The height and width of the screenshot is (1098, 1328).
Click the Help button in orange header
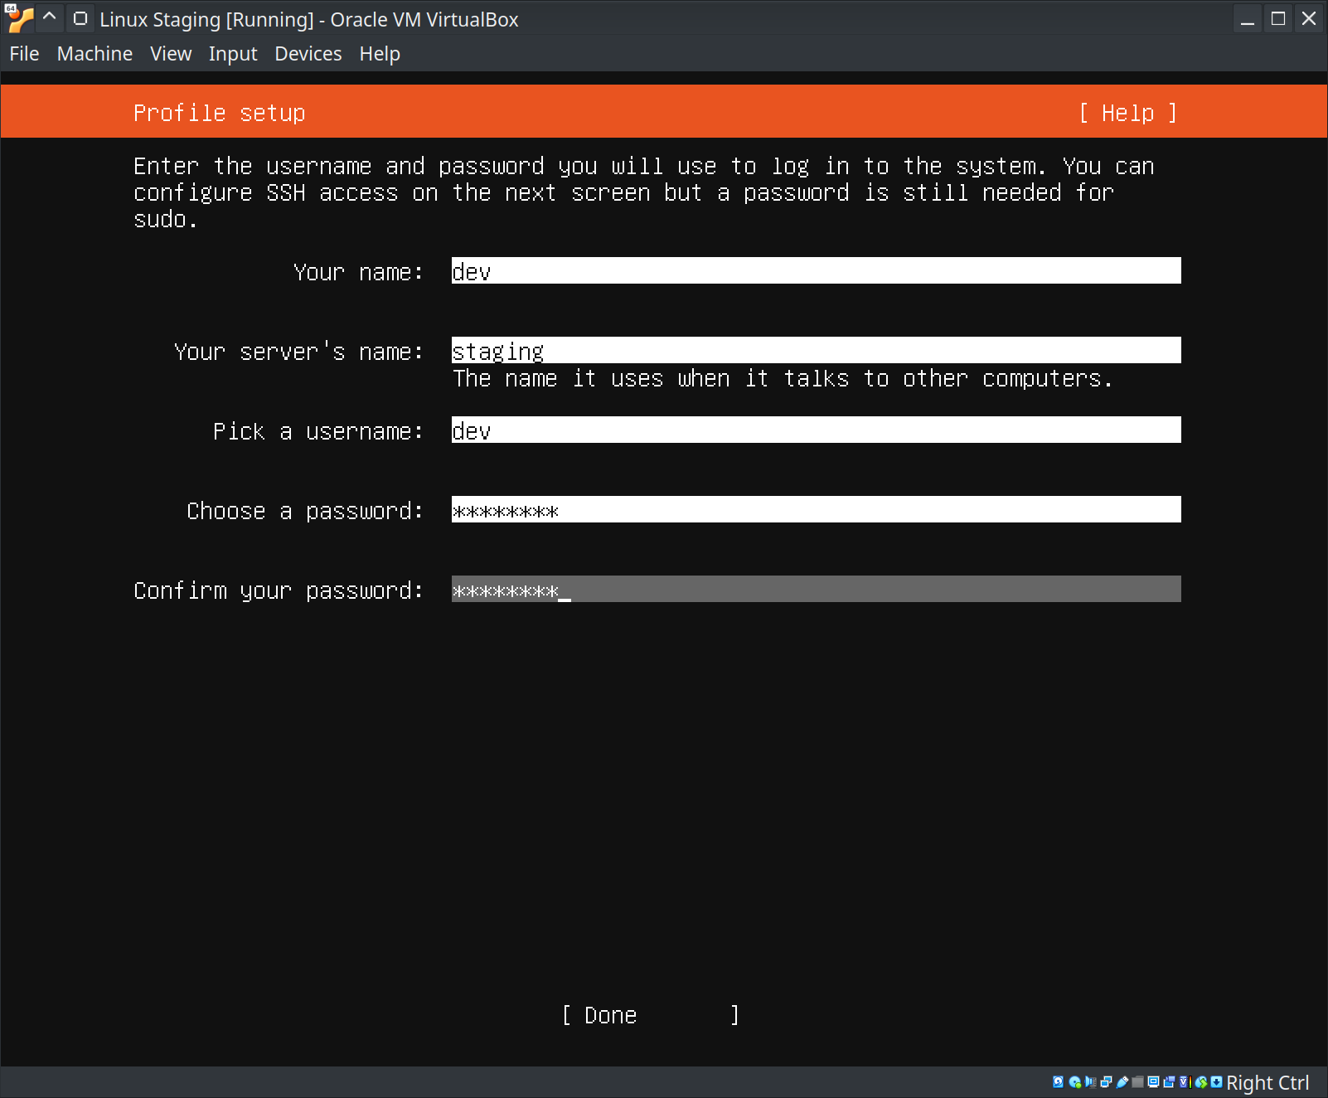click(x=1127, y=113)
